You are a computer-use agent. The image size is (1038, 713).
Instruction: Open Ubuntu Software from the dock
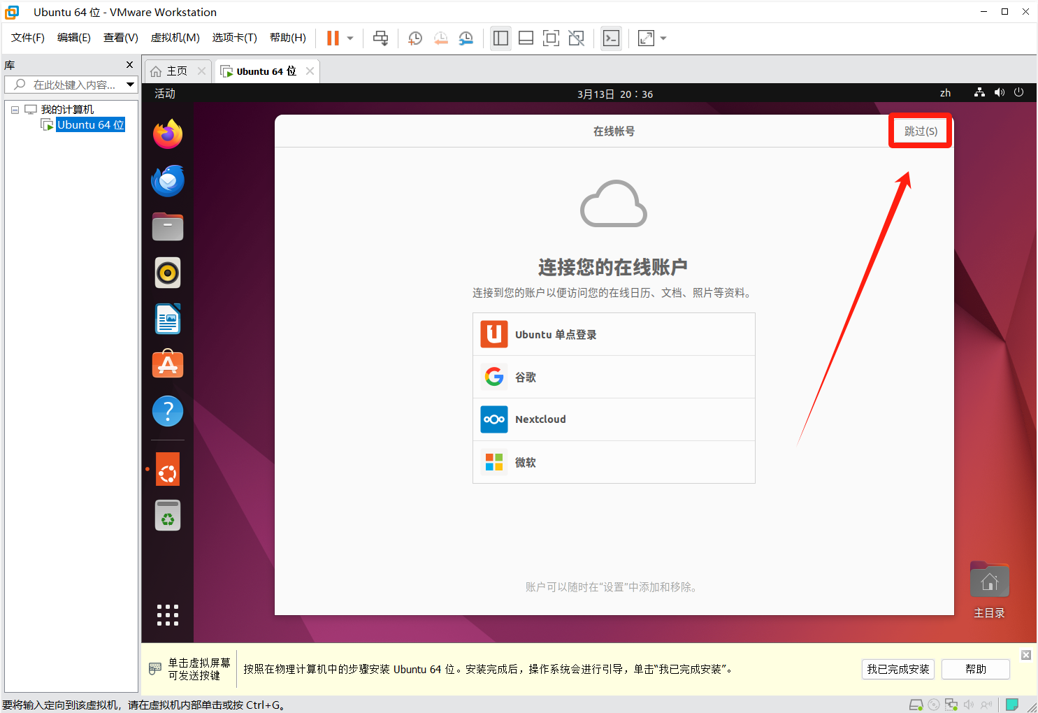(x=168, y=365)
